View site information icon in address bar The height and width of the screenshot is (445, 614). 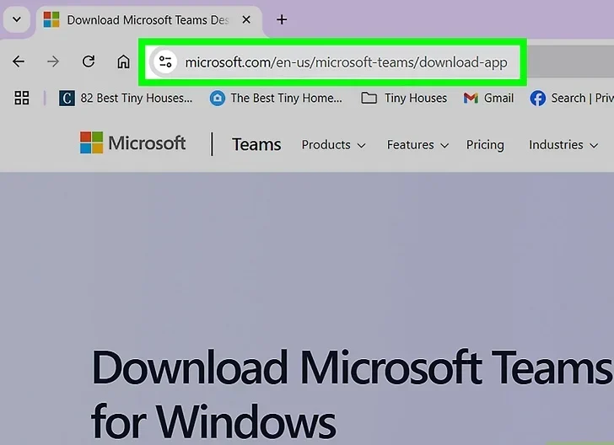(165, 62)
